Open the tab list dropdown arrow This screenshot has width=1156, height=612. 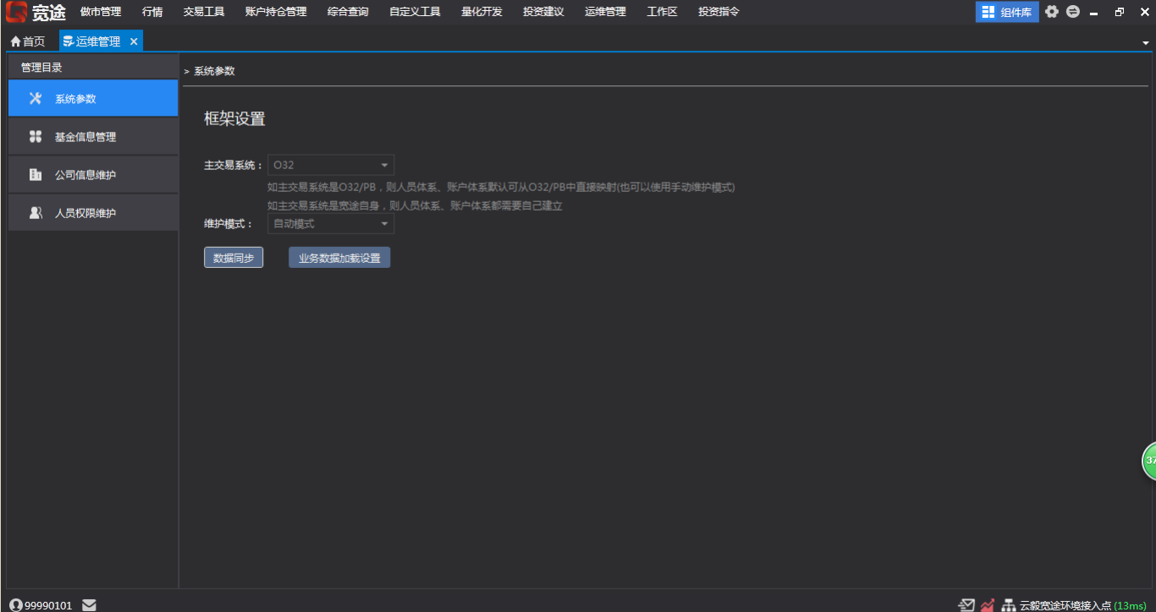point(1146,41)
